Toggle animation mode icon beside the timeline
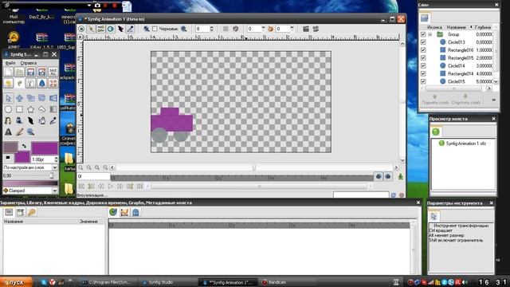 [x=400, y=177]
